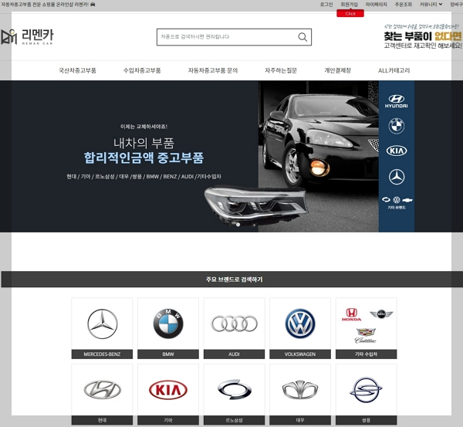Open the 장바구니 cart link
Viewport: 463px width, 427px height.
click(x=456, y=5)
